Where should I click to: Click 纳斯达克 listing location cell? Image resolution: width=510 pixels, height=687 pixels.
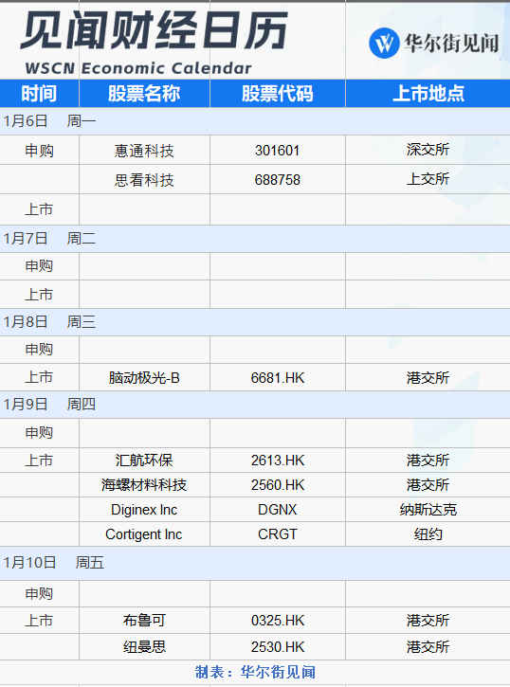pos(428,510)
